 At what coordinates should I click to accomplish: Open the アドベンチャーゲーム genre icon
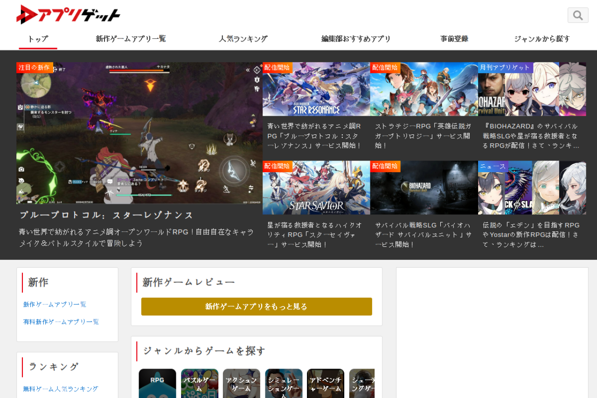pos(326,383)
